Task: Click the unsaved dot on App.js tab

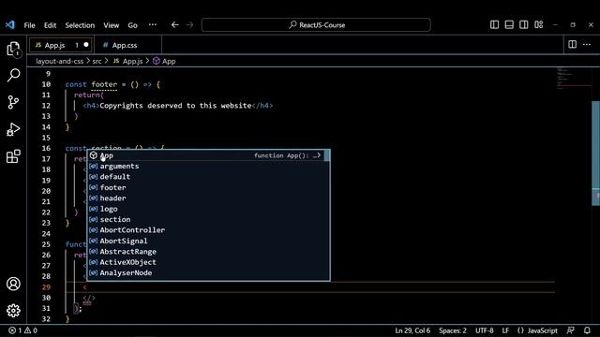Action: 86,45
